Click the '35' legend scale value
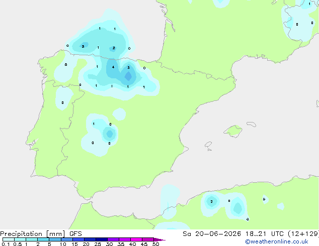The image size is (319, 246). click(x=121, y=244)
